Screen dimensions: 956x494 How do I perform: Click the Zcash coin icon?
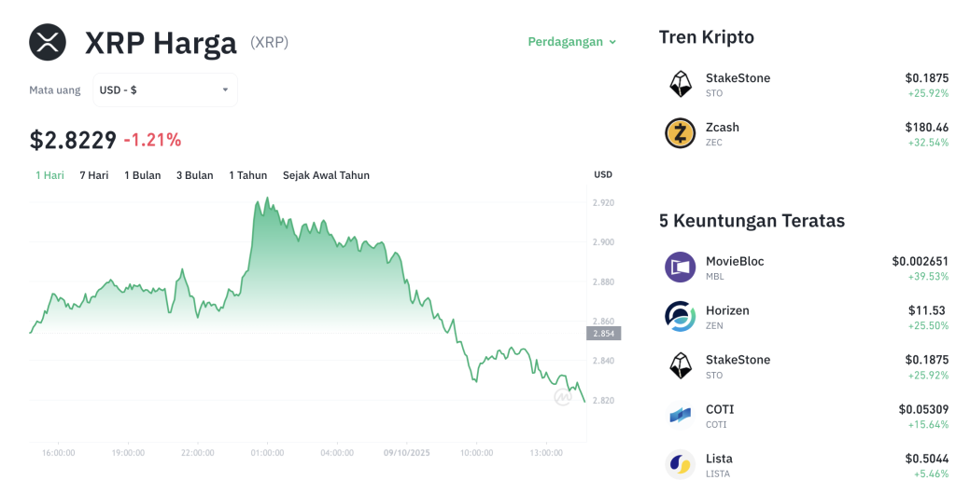click(x=680, y=133)
